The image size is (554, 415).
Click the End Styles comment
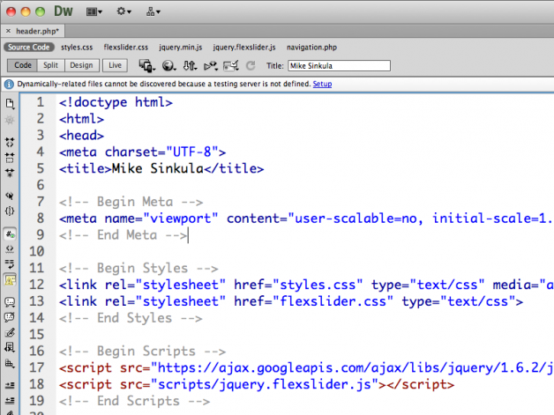point(131,318)
